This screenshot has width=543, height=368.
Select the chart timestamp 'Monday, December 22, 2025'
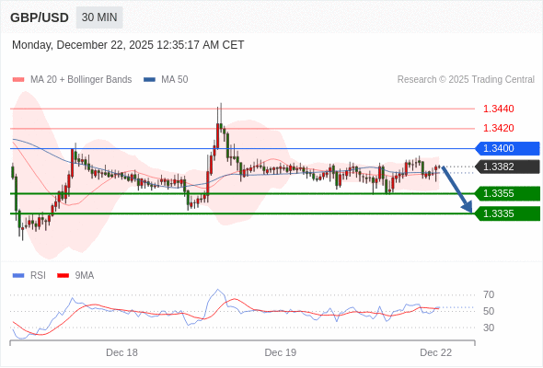pos(83,45)
